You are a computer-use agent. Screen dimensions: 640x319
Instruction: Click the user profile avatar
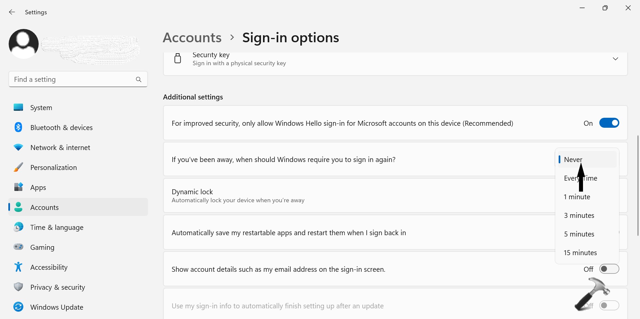pyautogui.click(x=24, y=44)
